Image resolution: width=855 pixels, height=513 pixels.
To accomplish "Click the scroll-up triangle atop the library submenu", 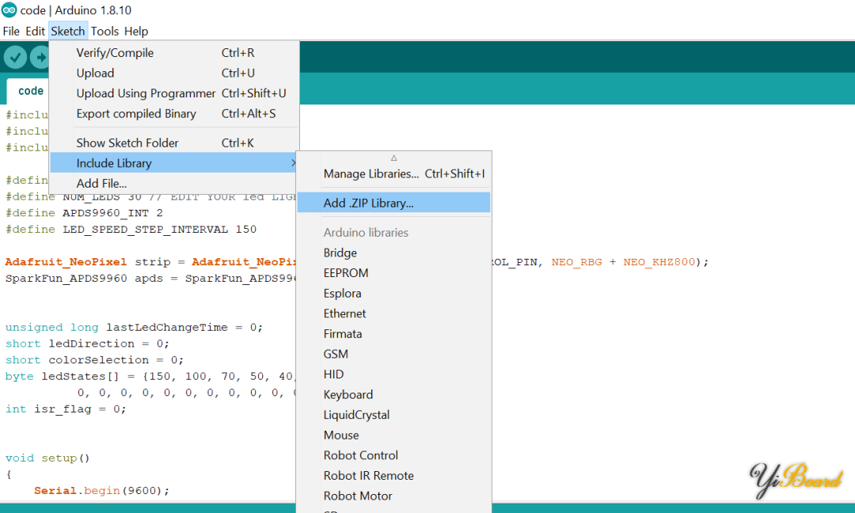I will click(x=393, y=158).
